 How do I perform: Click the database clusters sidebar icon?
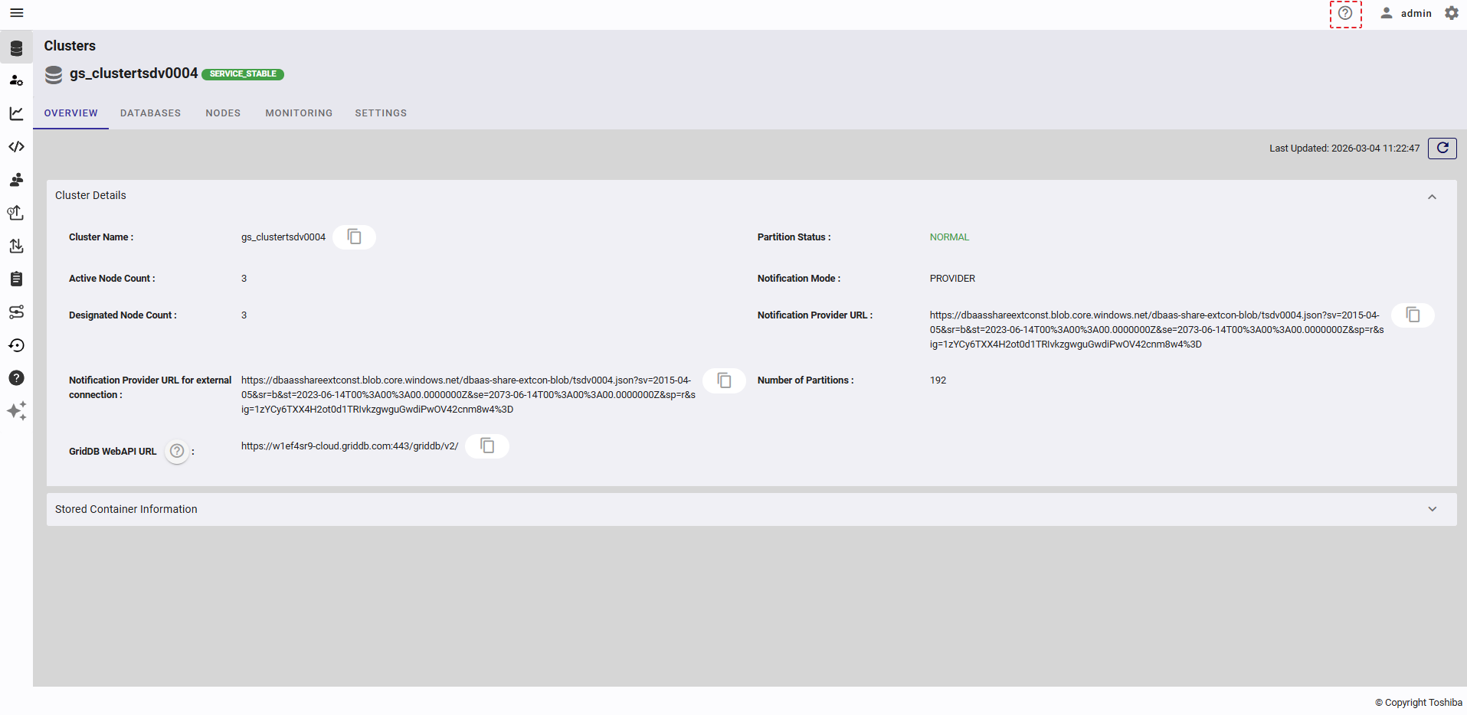pyautogui.click(x=16, y=48)
